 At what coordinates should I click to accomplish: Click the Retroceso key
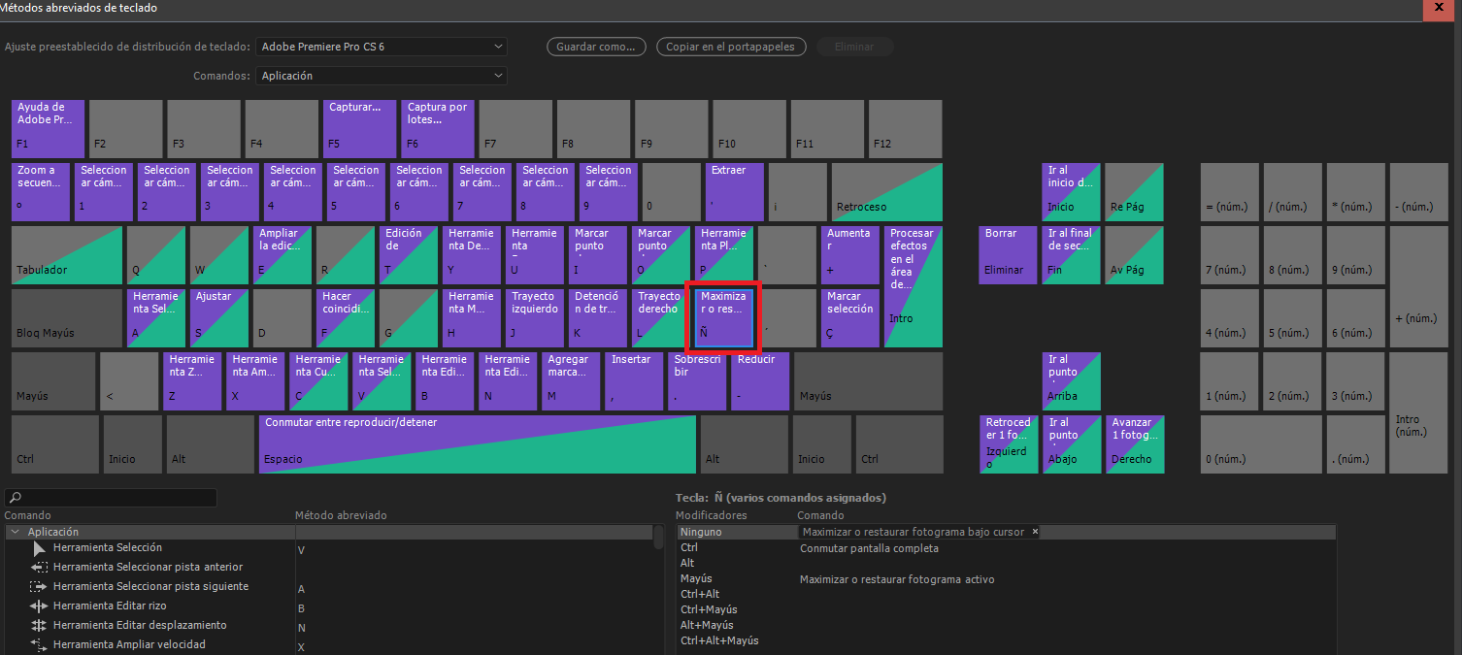click(x=887, y=191)
